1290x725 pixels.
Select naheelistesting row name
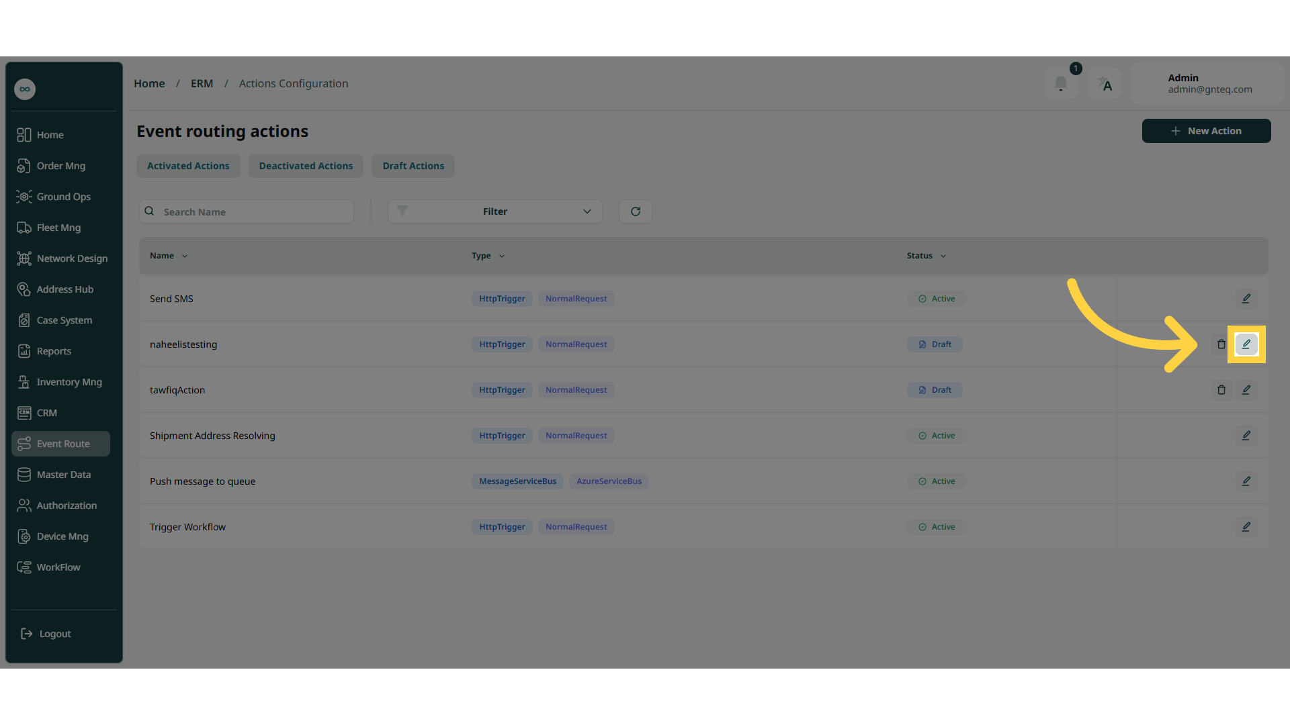tap(183, 344)
